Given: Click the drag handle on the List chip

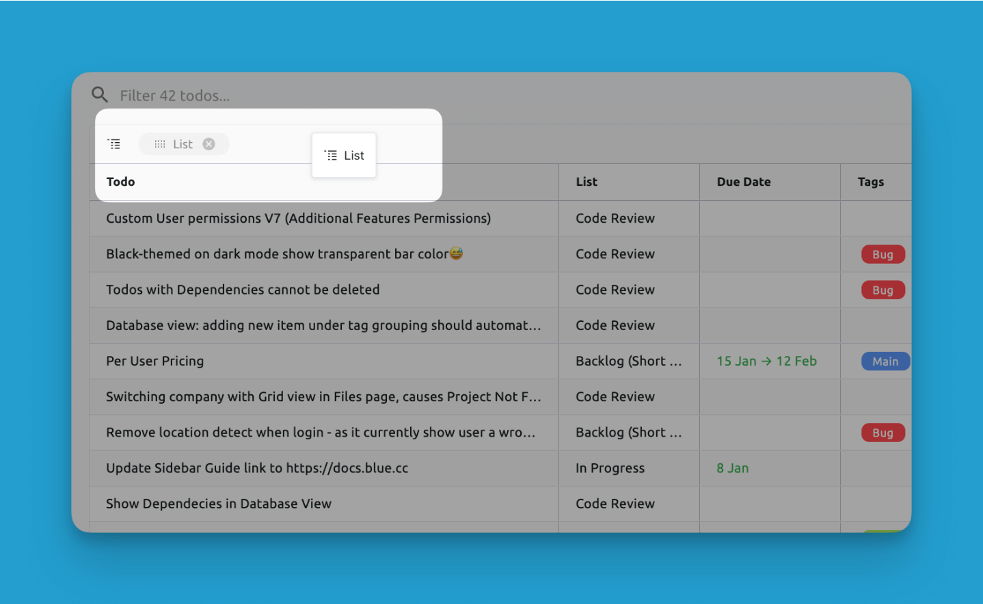Looking at the screenshot, I should tap(159, 144).
